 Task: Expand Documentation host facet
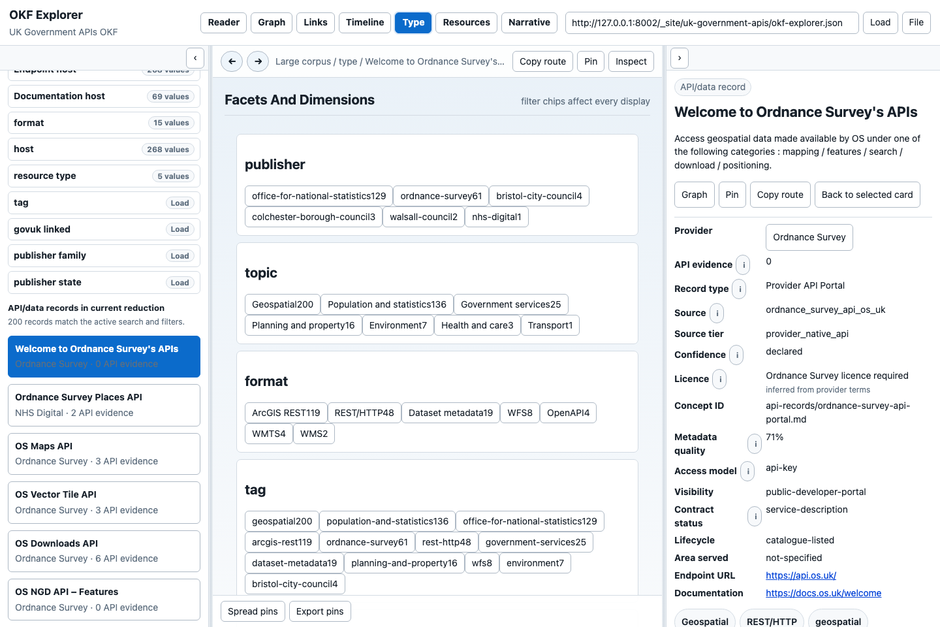[x=104, y=96]
